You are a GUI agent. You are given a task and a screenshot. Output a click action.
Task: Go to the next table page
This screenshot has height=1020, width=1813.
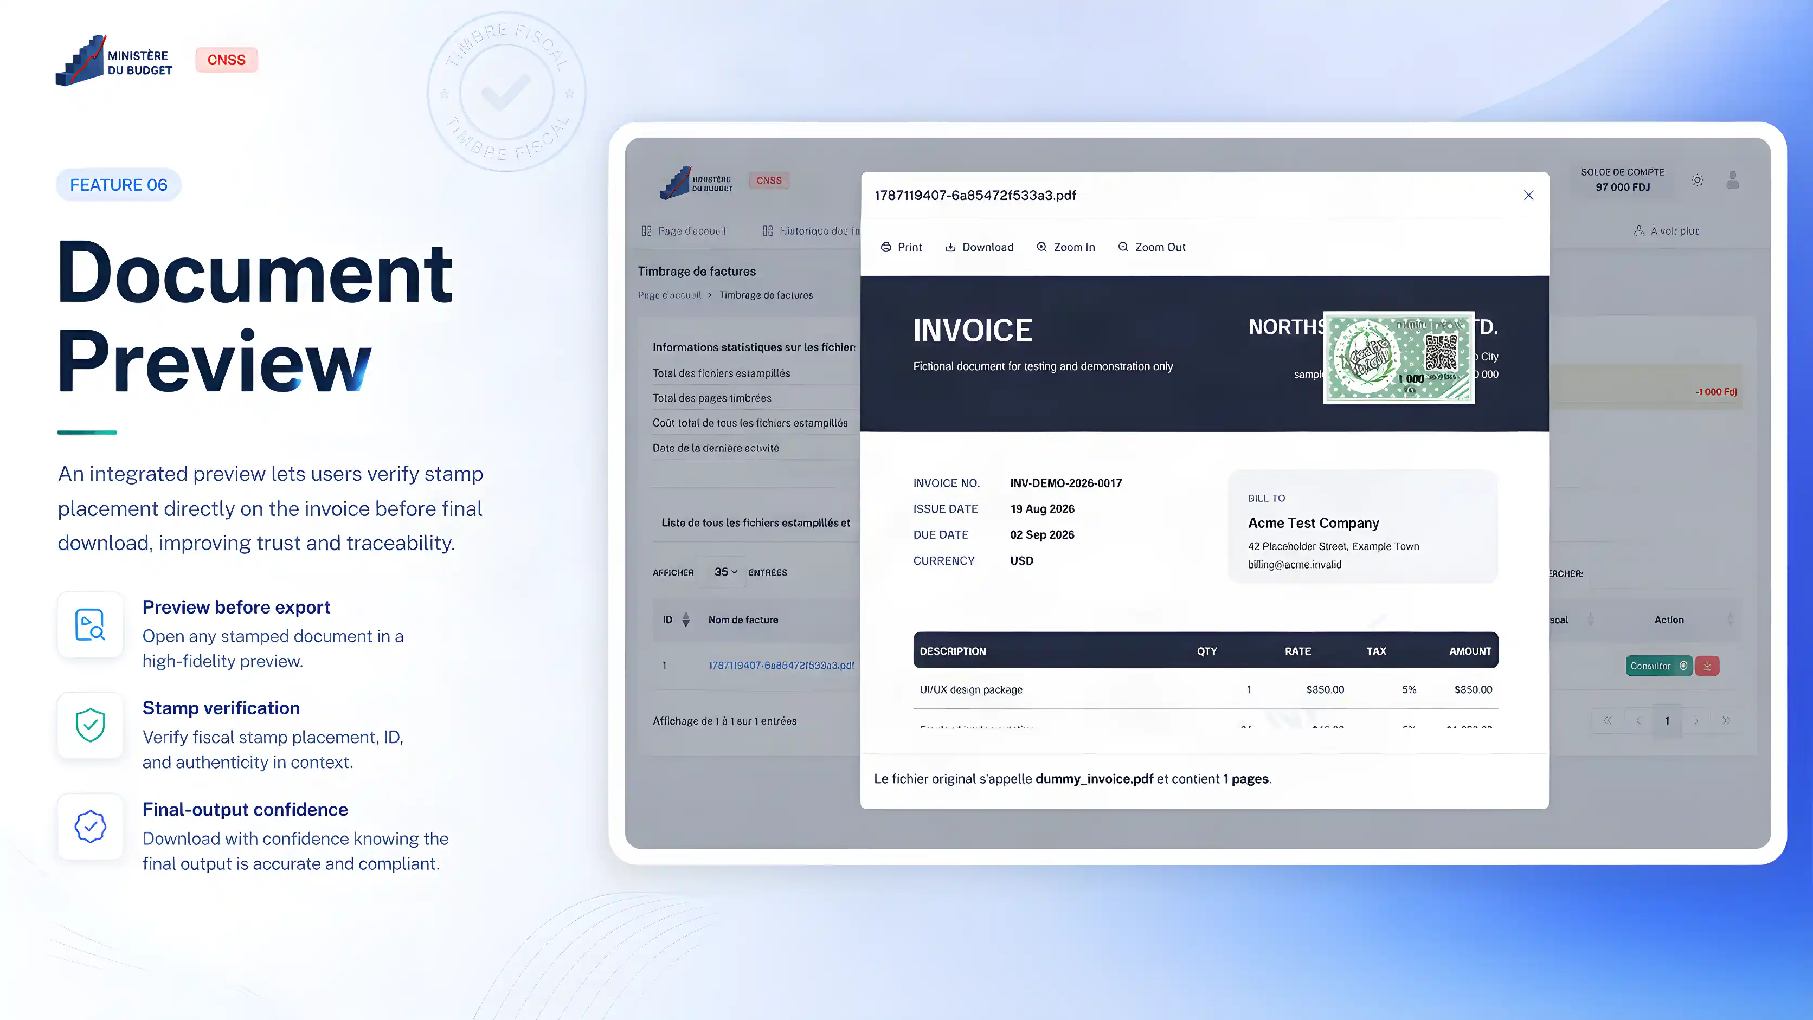coord(1696,720)
